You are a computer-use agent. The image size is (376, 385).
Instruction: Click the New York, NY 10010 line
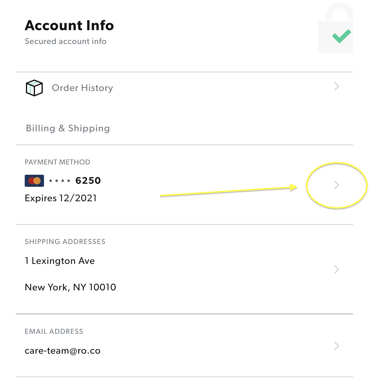(x=70, y=287)
